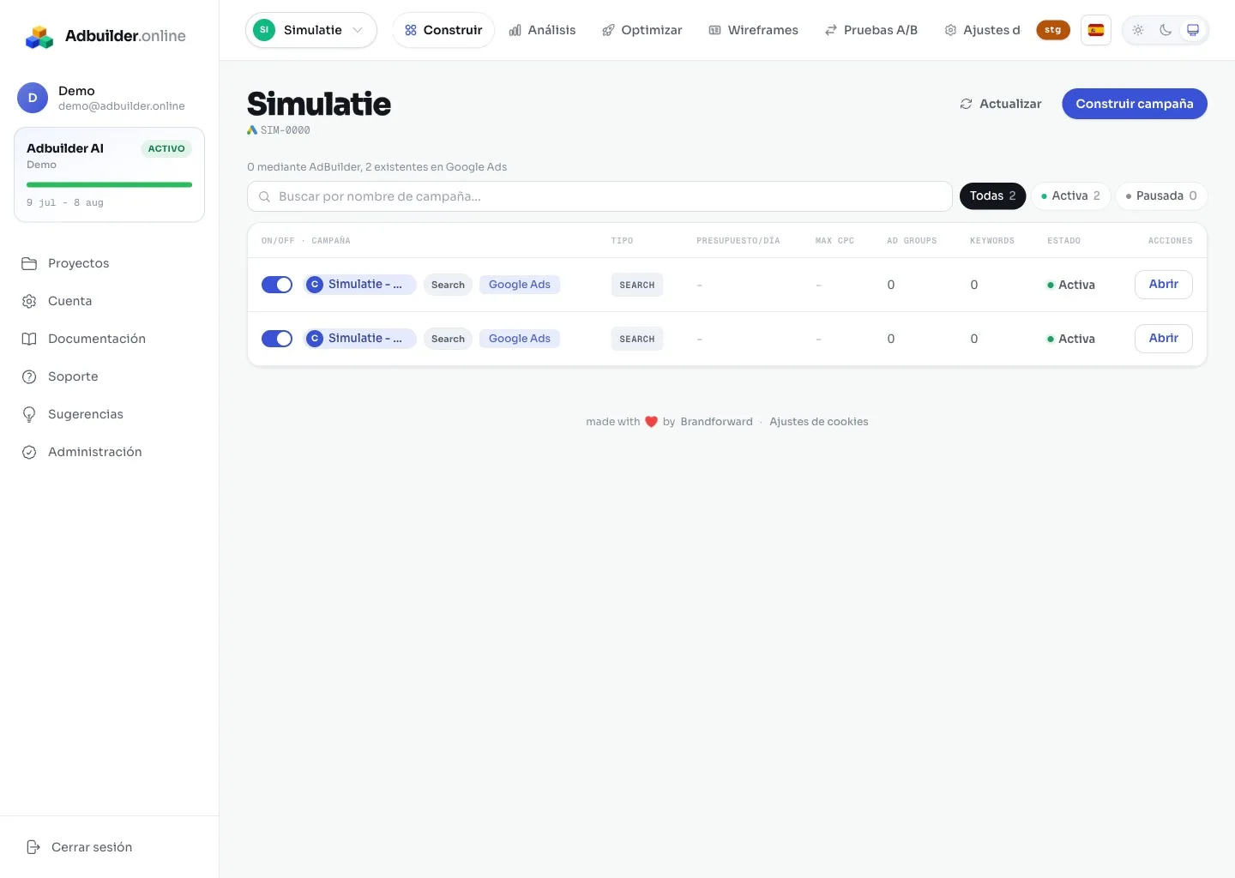This screenshot has width=1235, height=878.
Task: Select the system theme monitor icon
Action: coord(1193,30)
